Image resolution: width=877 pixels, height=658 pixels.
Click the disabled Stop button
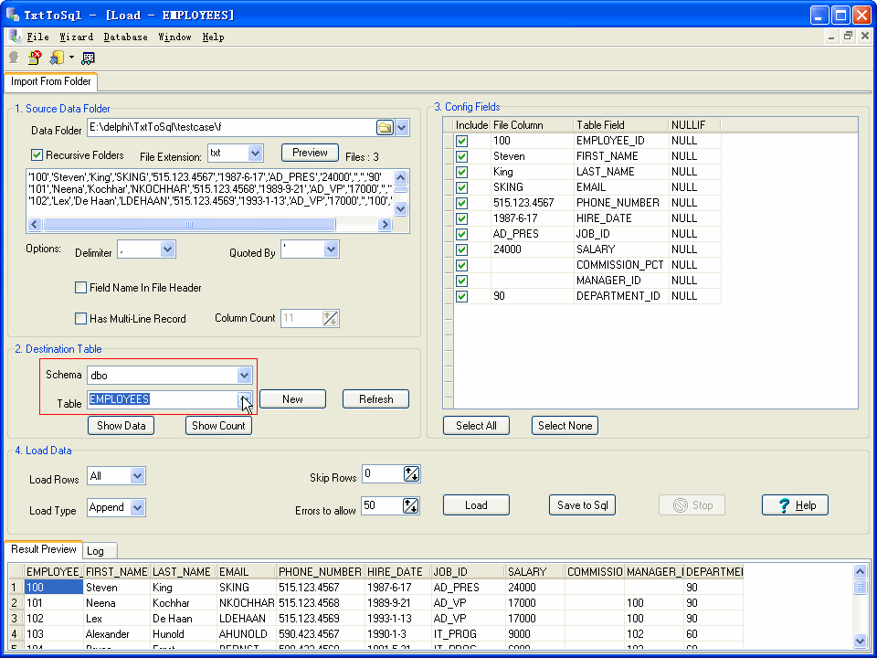coord(692,505)
